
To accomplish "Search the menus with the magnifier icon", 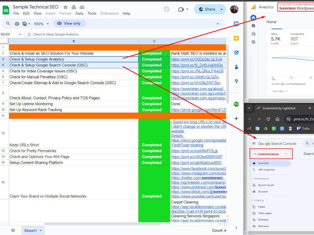I will coord(8,23).
